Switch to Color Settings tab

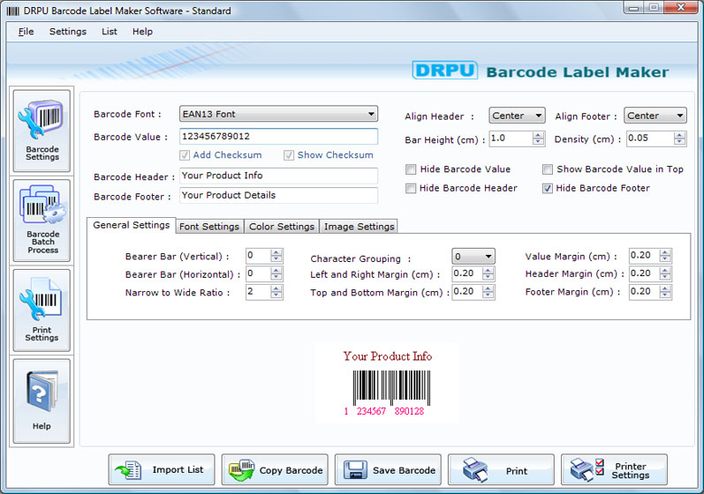[282, 227]
